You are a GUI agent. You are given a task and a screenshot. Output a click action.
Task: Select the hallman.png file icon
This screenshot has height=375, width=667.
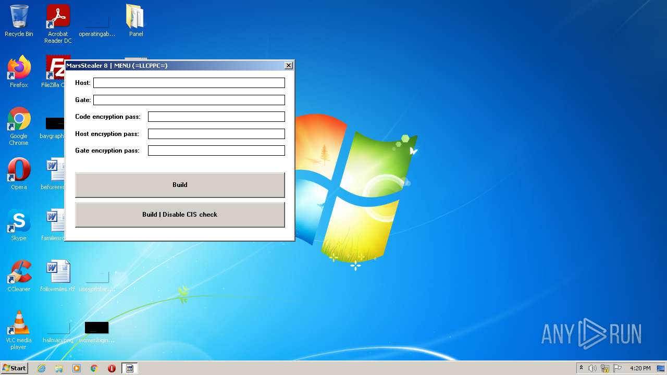click(x=58, y=332)
